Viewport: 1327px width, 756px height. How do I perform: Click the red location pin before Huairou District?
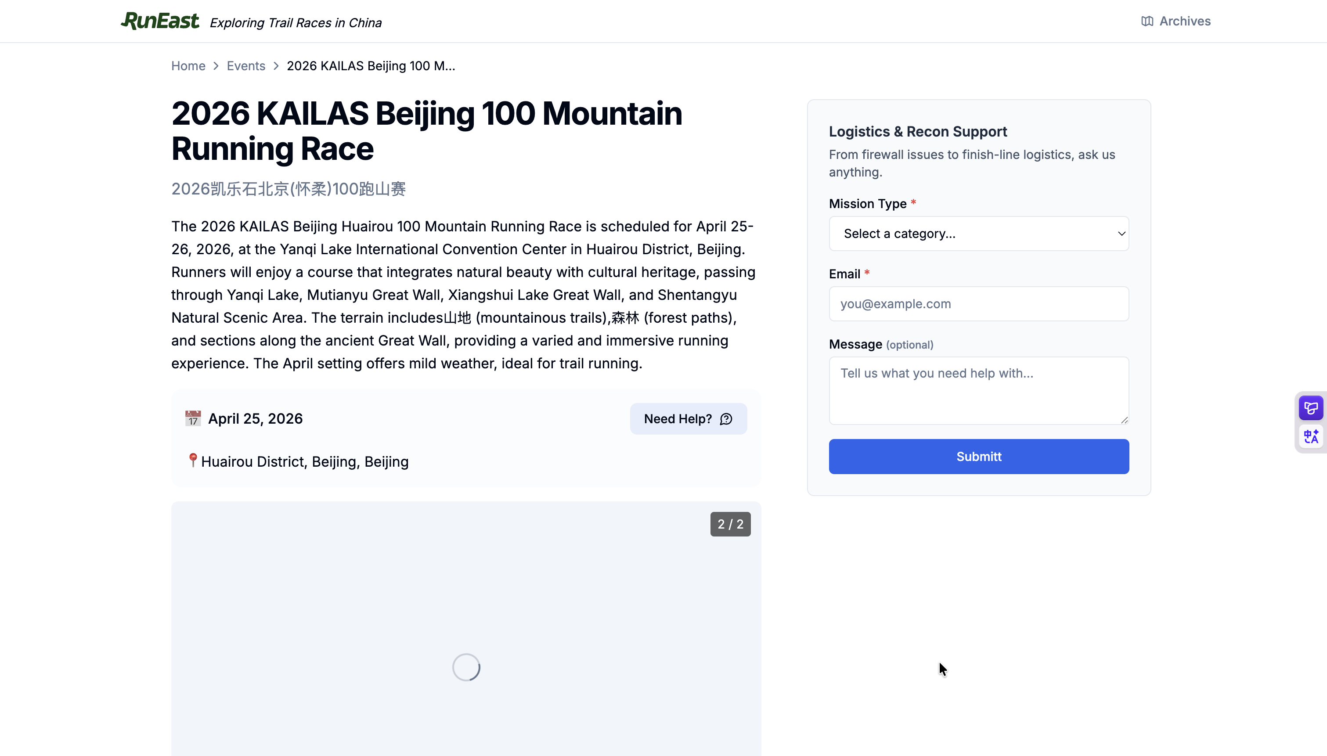(x=193, y=461)
